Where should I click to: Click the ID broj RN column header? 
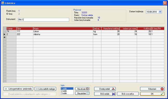coord(158,29)
